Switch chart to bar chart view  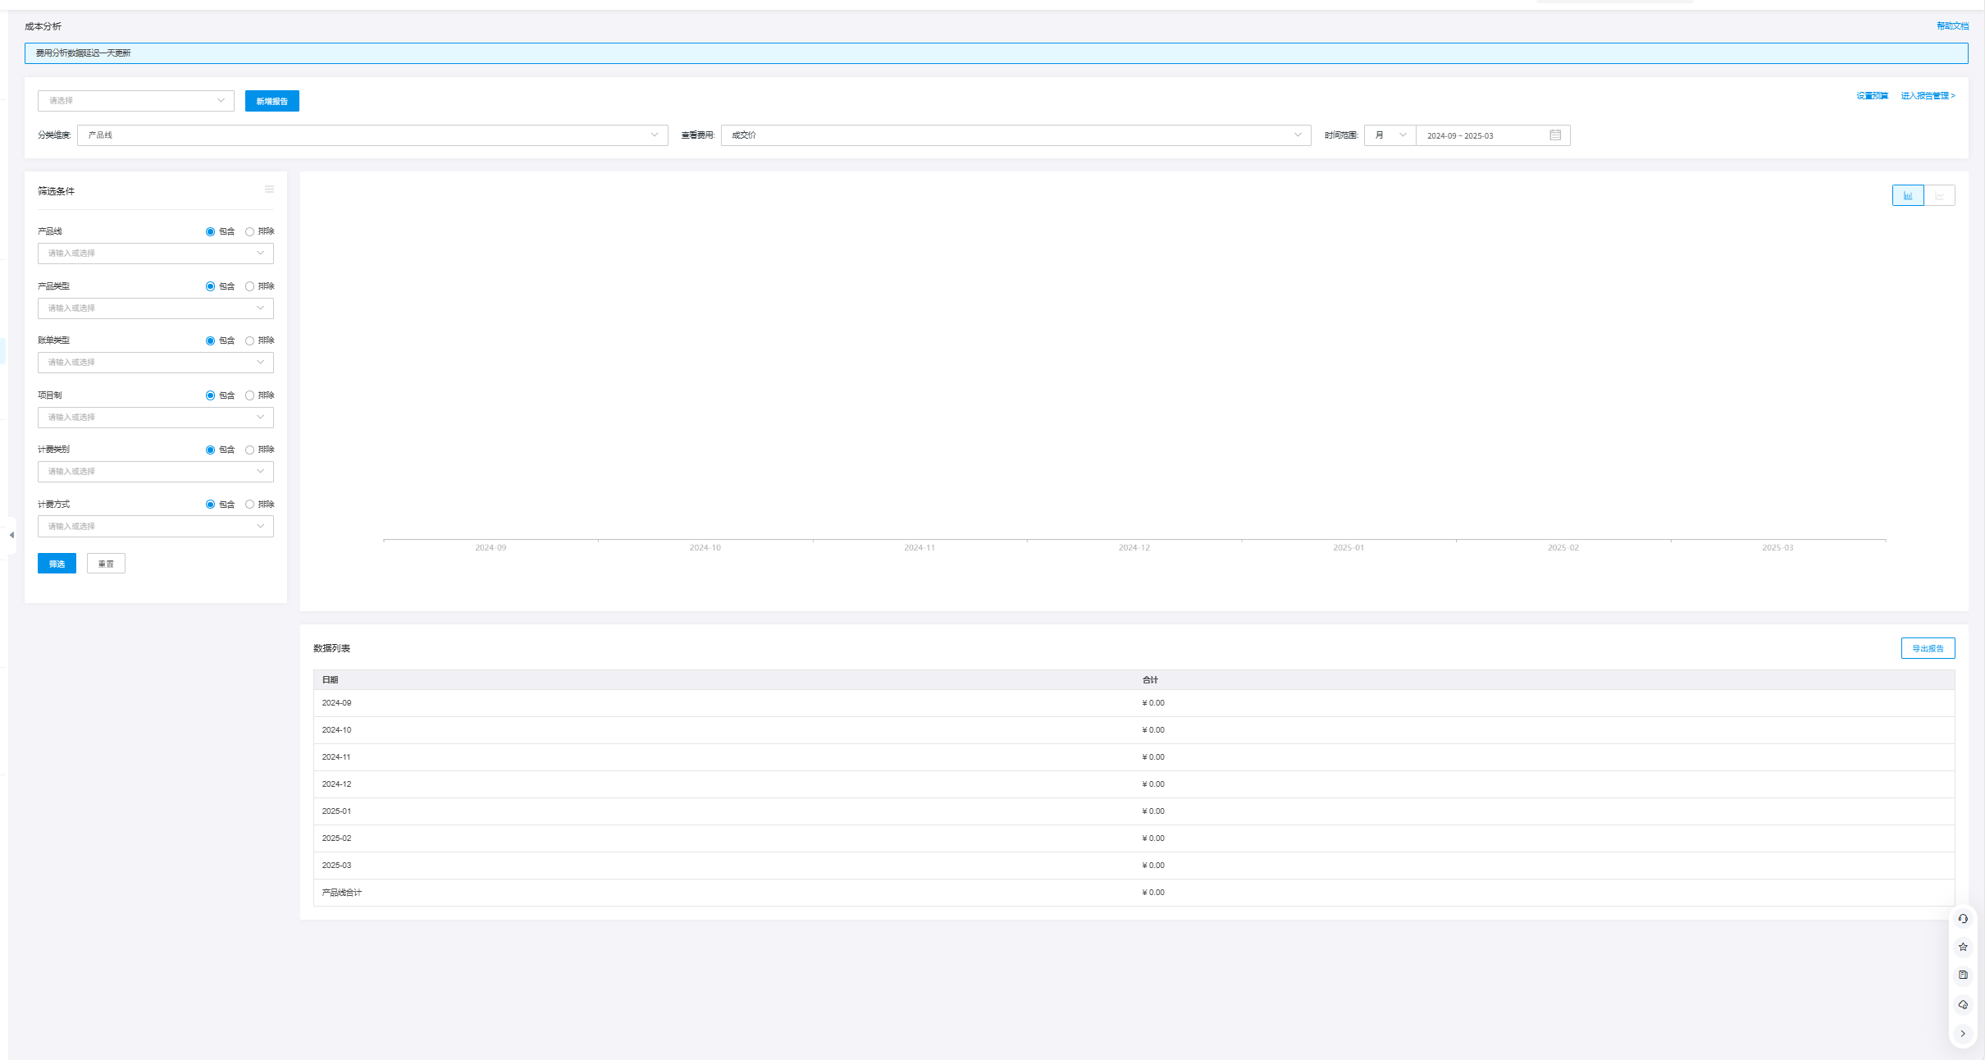(1907, 195)
